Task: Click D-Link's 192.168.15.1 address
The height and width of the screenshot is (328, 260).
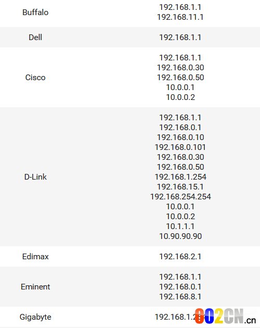Action: point(180,187)
